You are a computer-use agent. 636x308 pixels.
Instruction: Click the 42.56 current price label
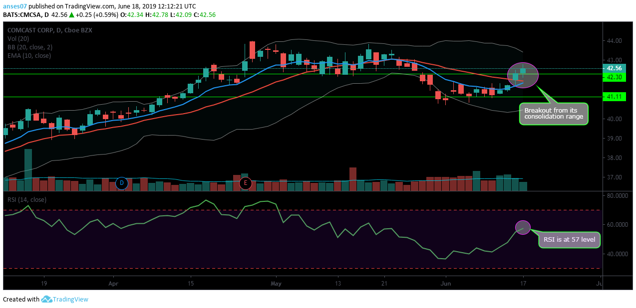[613, 68]
